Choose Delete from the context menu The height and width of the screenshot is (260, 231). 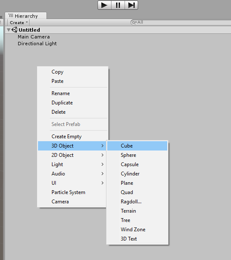[73, 112]
